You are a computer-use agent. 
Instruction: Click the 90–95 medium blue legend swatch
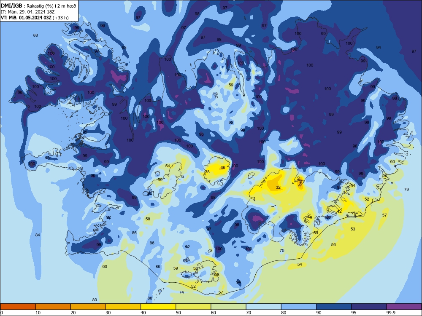(x=334, y=307)
